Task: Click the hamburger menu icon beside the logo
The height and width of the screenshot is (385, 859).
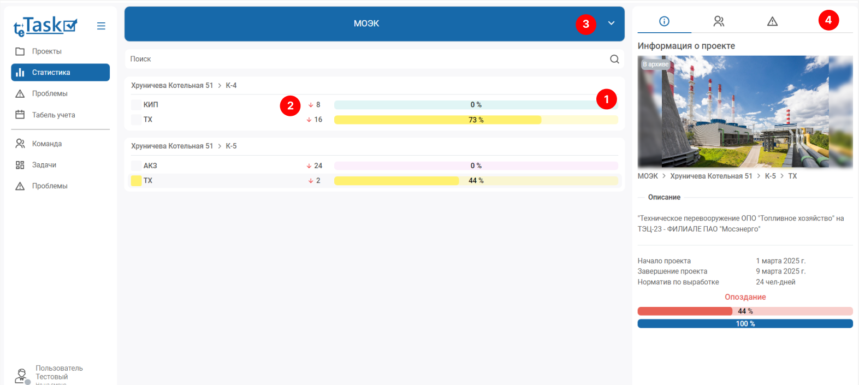Action: tap(101, 26)
